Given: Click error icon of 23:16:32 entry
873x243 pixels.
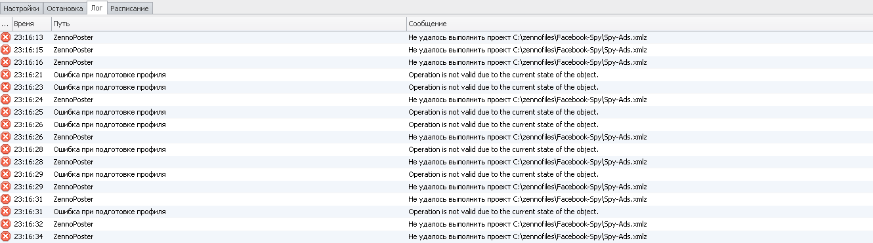Looking at the screenshot, I should (5, 224).
